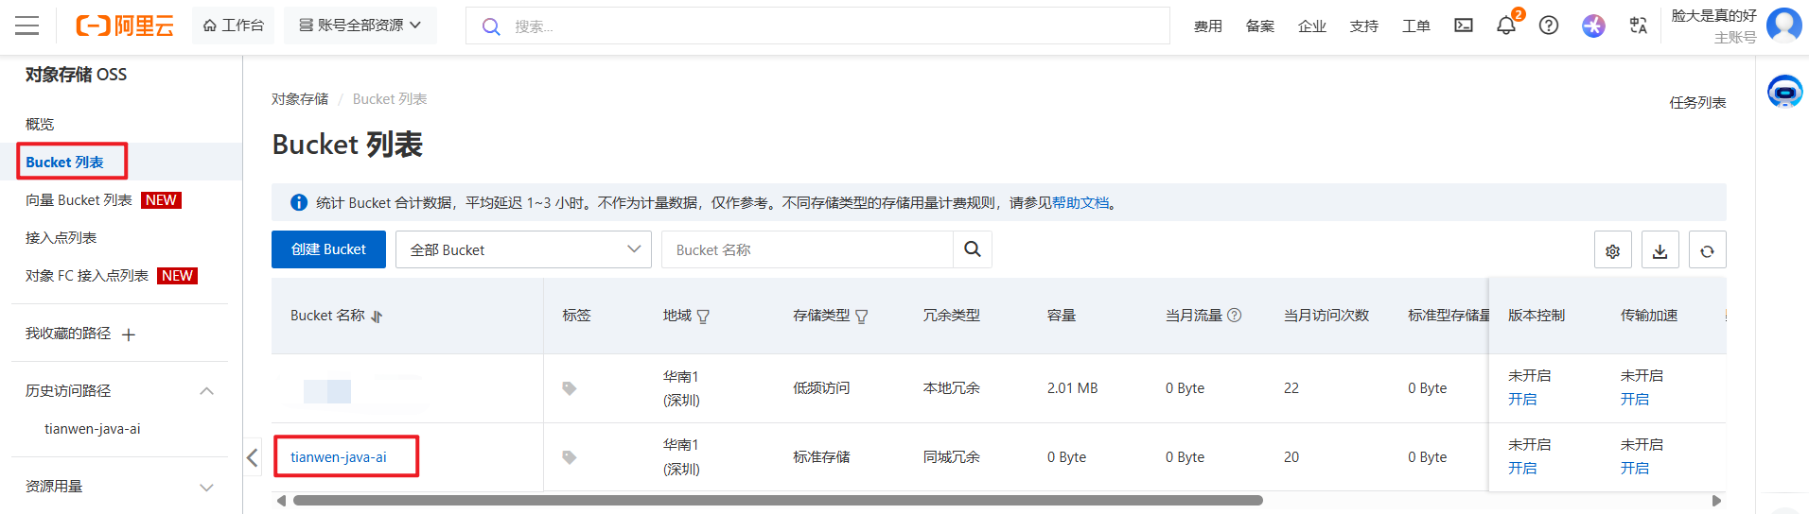
Task: Open 向量 Bucket 列表 sidebar item
Action: click(x=79, y=200)
